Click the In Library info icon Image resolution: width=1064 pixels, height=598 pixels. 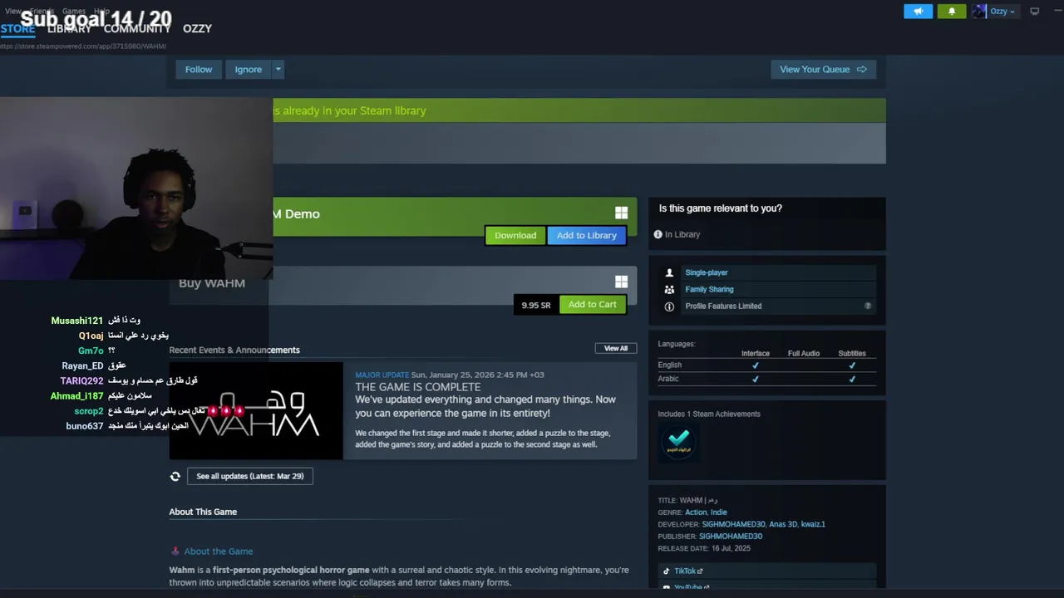(x=658, y=234)
